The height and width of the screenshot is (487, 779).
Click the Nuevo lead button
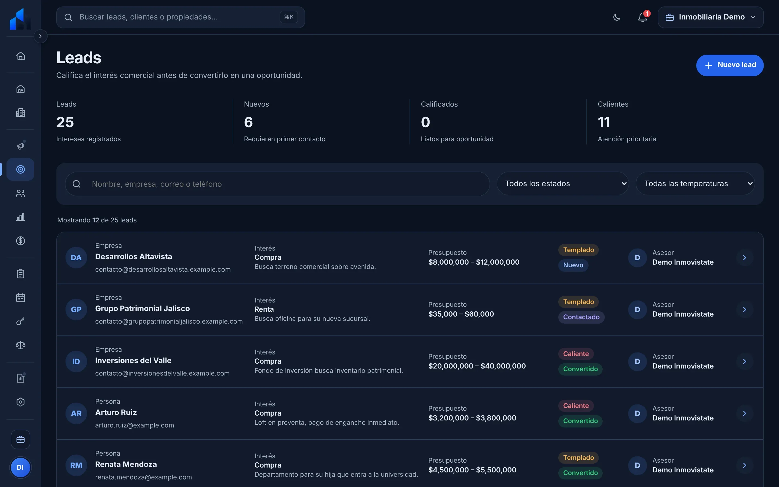(730, 65)
